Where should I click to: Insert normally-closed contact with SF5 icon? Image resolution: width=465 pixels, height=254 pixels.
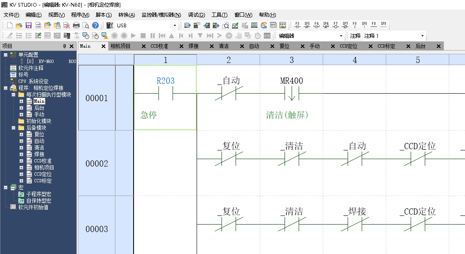[307, 25]
